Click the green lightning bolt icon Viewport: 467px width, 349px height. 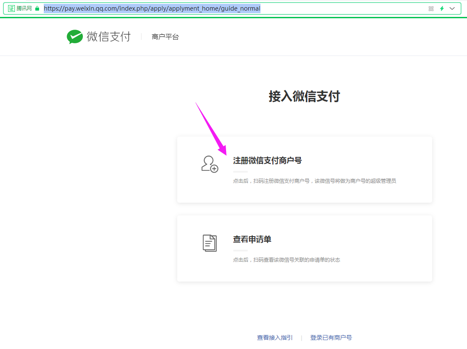click(x=442, y=8)
